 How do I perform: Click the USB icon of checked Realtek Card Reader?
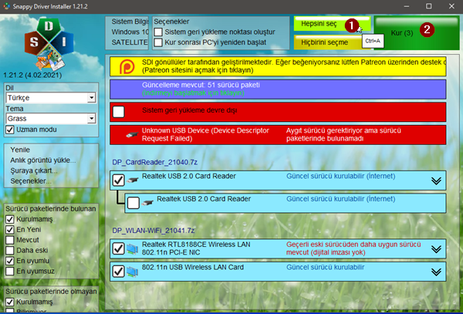(x=133, y=180)
